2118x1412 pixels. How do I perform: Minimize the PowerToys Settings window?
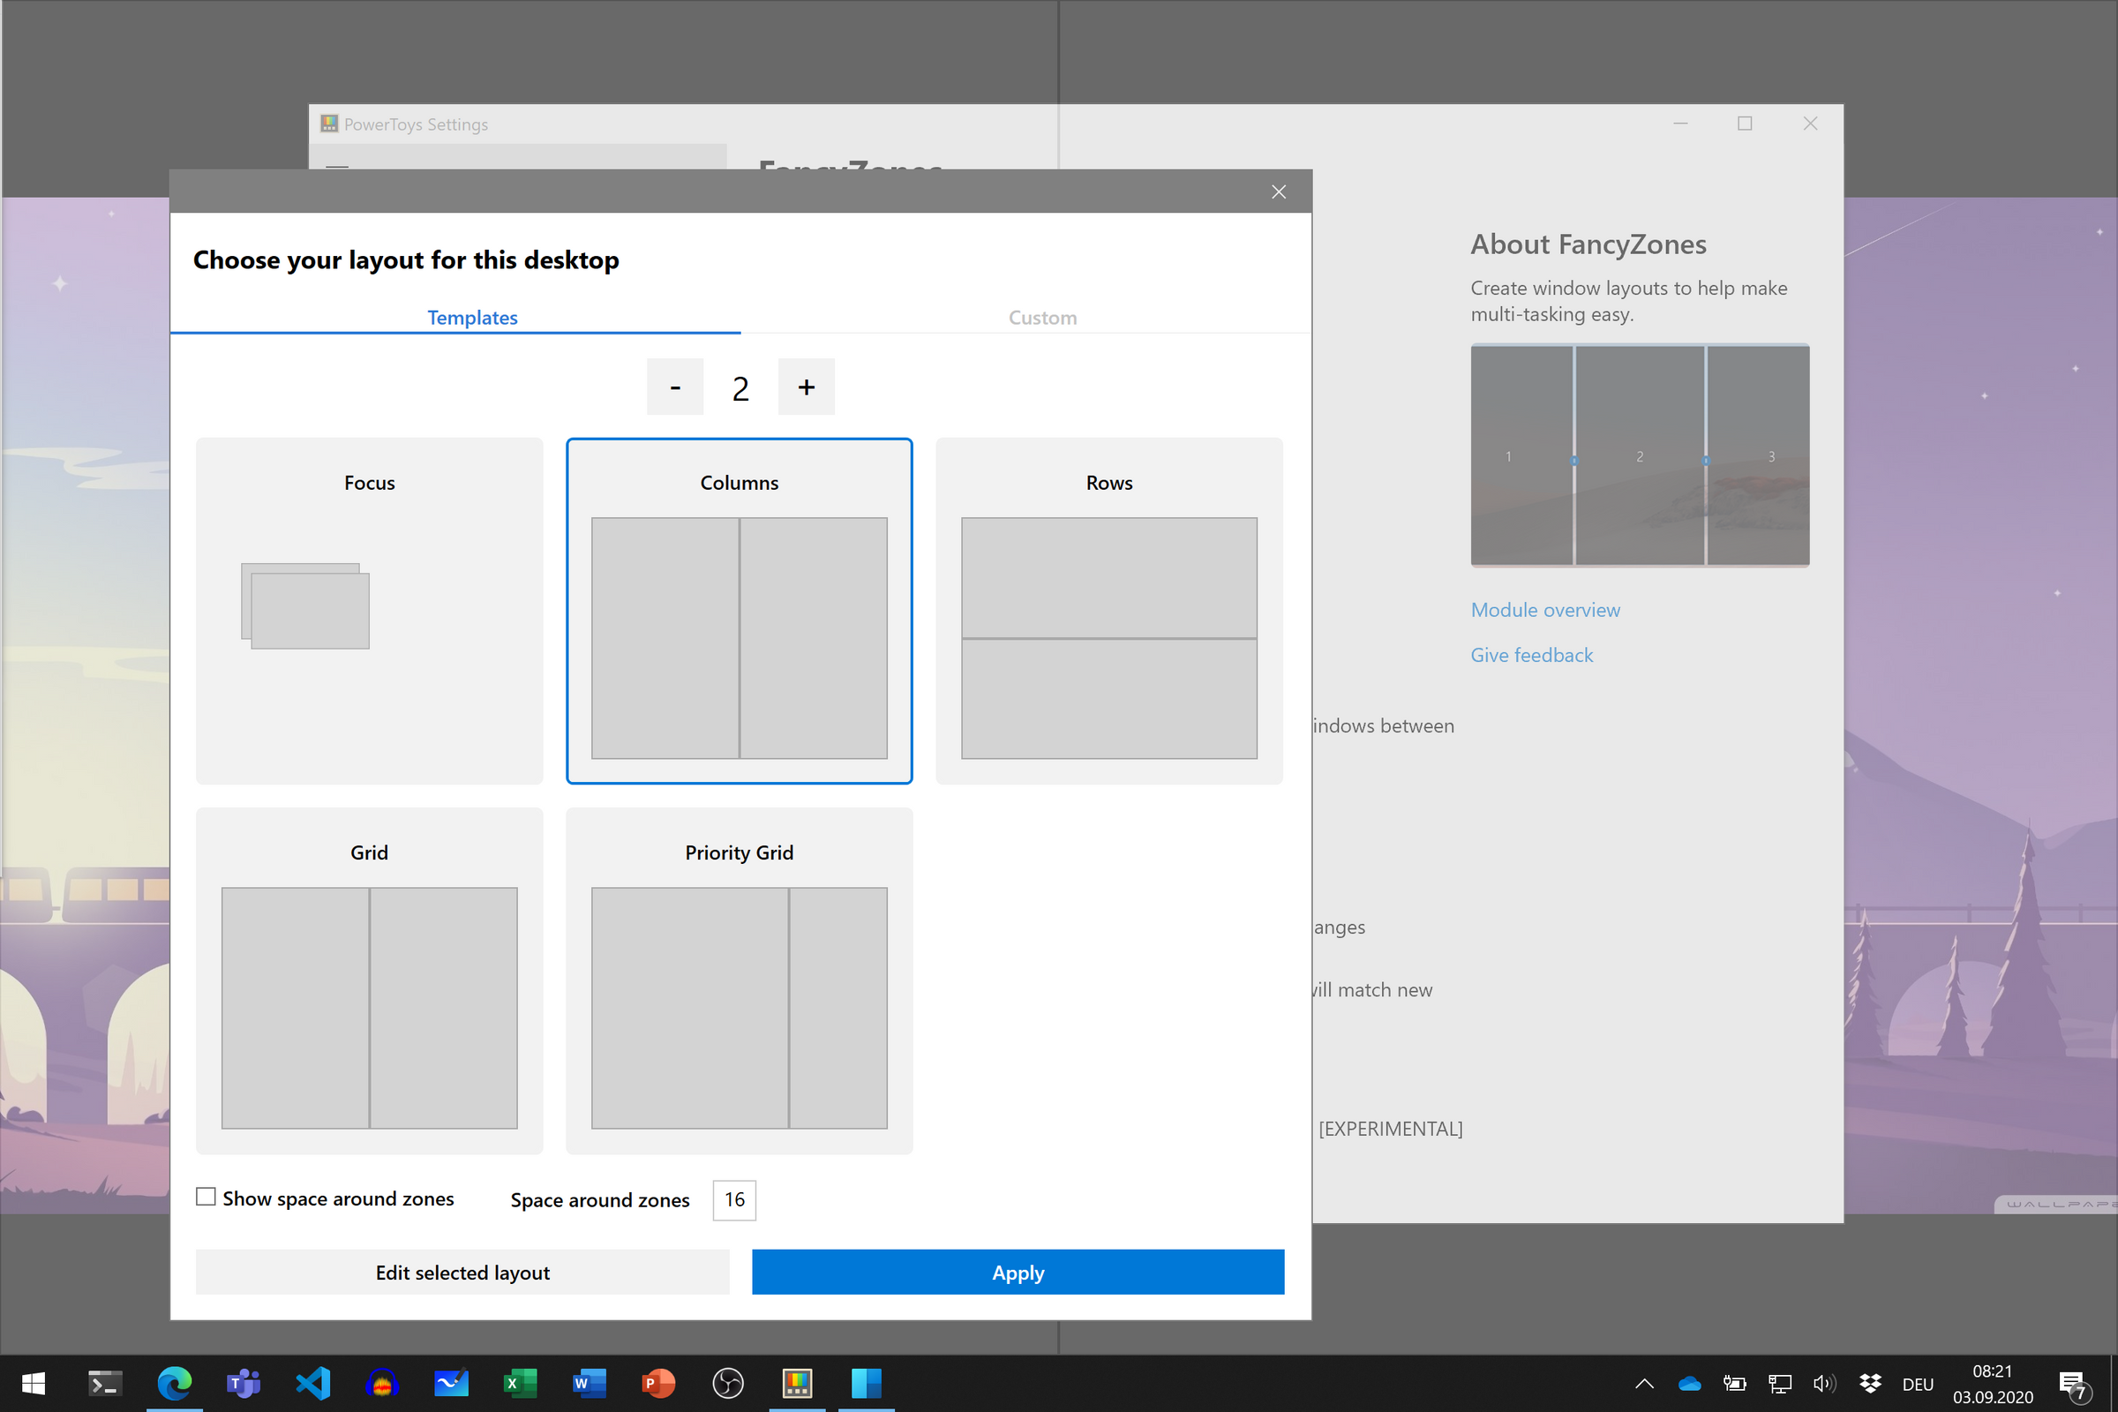(1679, 124)
